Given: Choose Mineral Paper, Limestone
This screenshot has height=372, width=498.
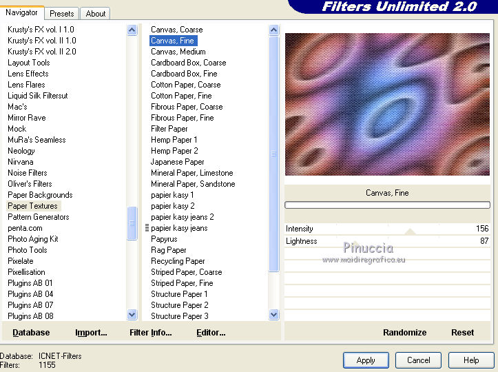Looking at the screenshot, I should (x=192, y=173).
